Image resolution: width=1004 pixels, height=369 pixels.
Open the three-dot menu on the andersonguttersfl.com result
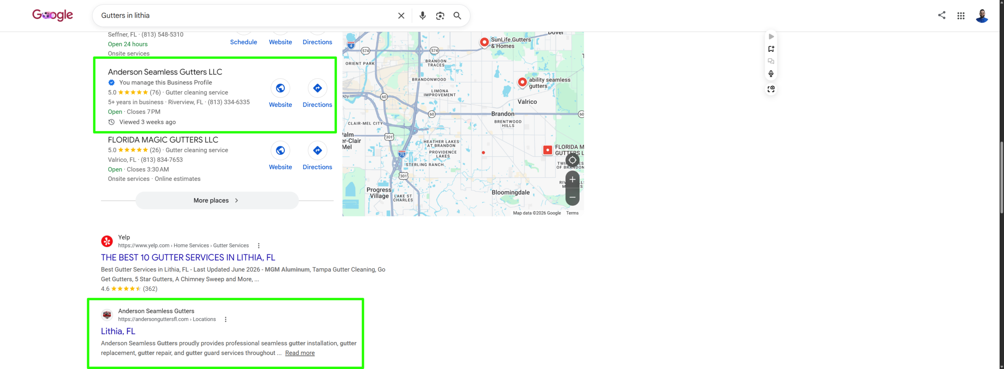tap(226, 320)
